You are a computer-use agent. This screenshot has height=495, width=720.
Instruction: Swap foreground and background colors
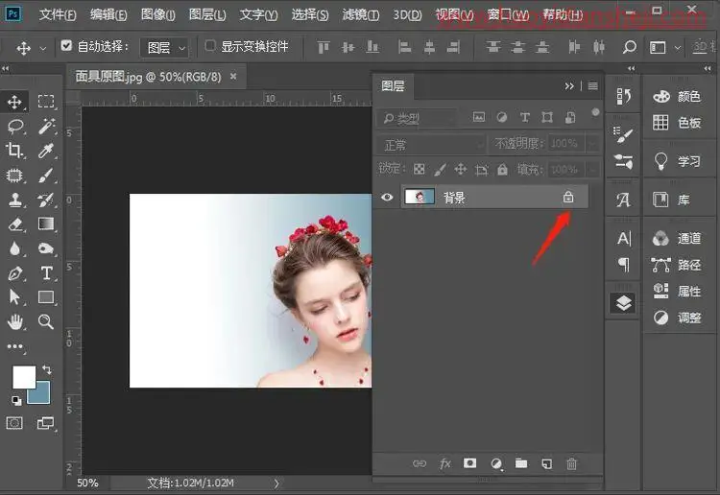tap(46, 369)
